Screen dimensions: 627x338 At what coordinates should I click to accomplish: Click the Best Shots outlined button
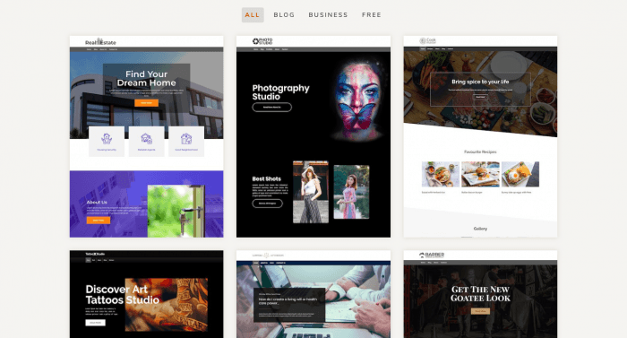(x=267, y=204)
